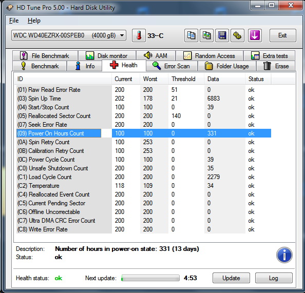
Task: Select the (C2) Temperature row
Action: (144, 186)
